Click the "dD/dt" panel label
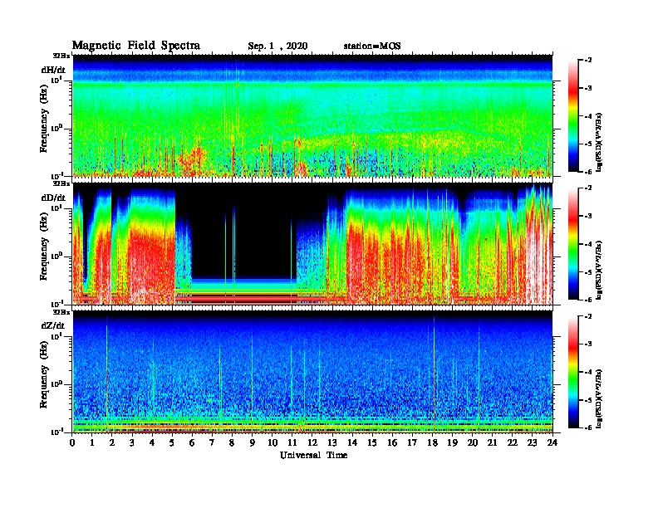Viewport: 658px width, 508px height. 53,198
